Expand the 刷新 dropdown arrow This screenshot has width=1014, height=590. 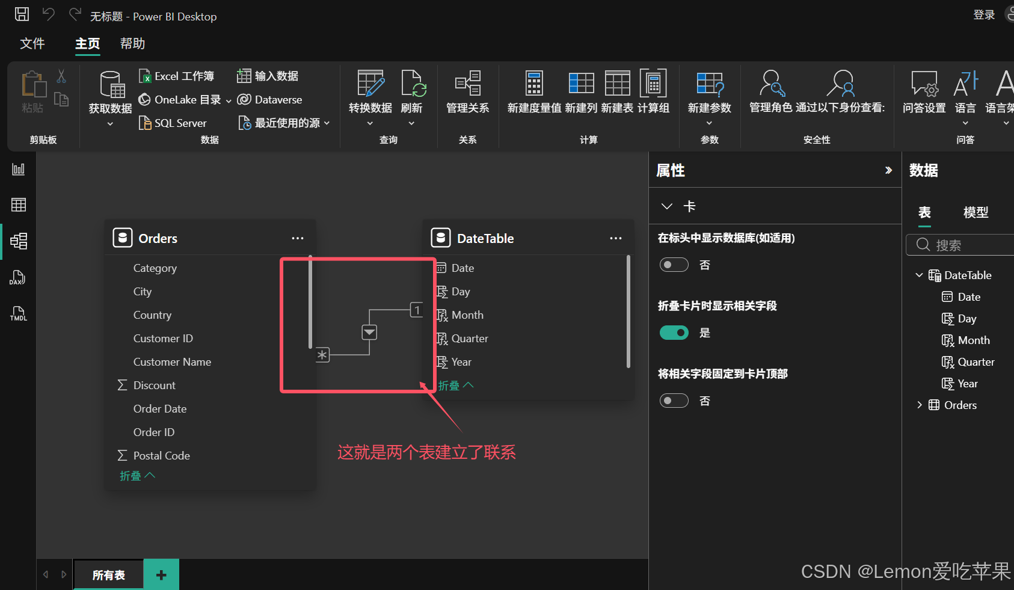pos(412,123)
